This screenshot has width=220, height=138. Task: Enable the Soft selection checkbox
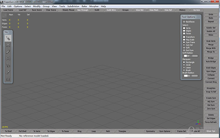pos(184,48)
